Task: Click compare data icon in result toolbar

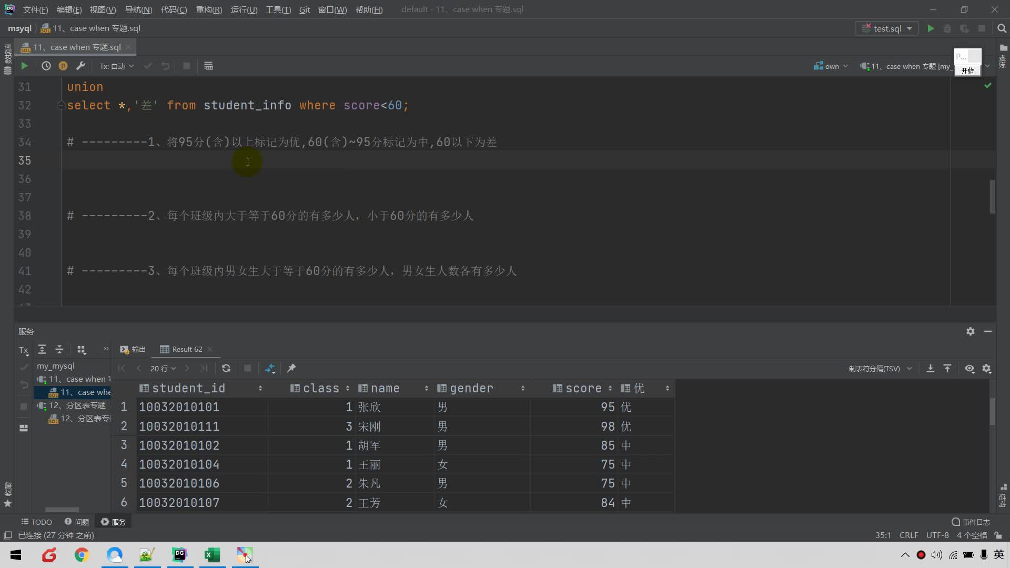Action: point(270,368)
